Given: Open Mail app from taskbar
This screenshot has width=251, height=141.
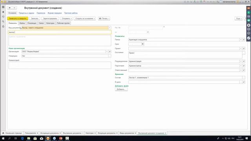Looking at the screenshot, I should [x=42, y=138].
